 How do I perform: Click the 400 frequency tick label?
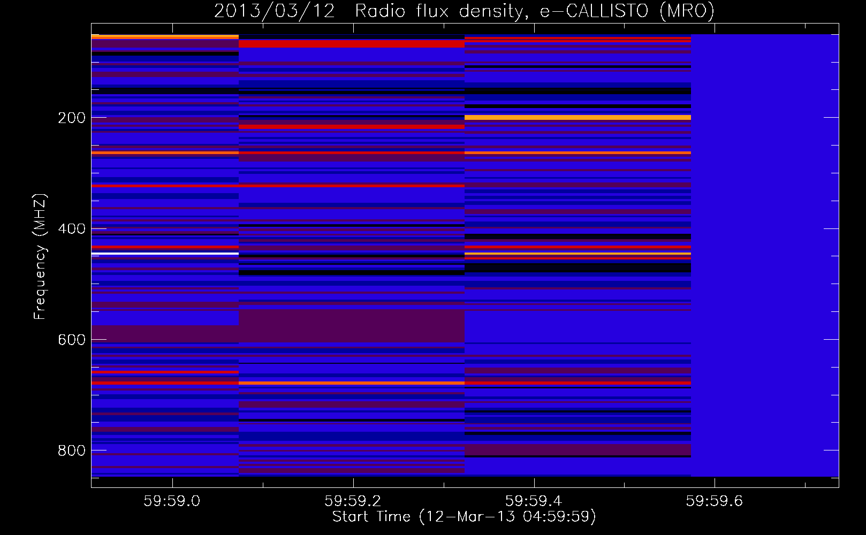pyautogui.click(x=72, y=229)
